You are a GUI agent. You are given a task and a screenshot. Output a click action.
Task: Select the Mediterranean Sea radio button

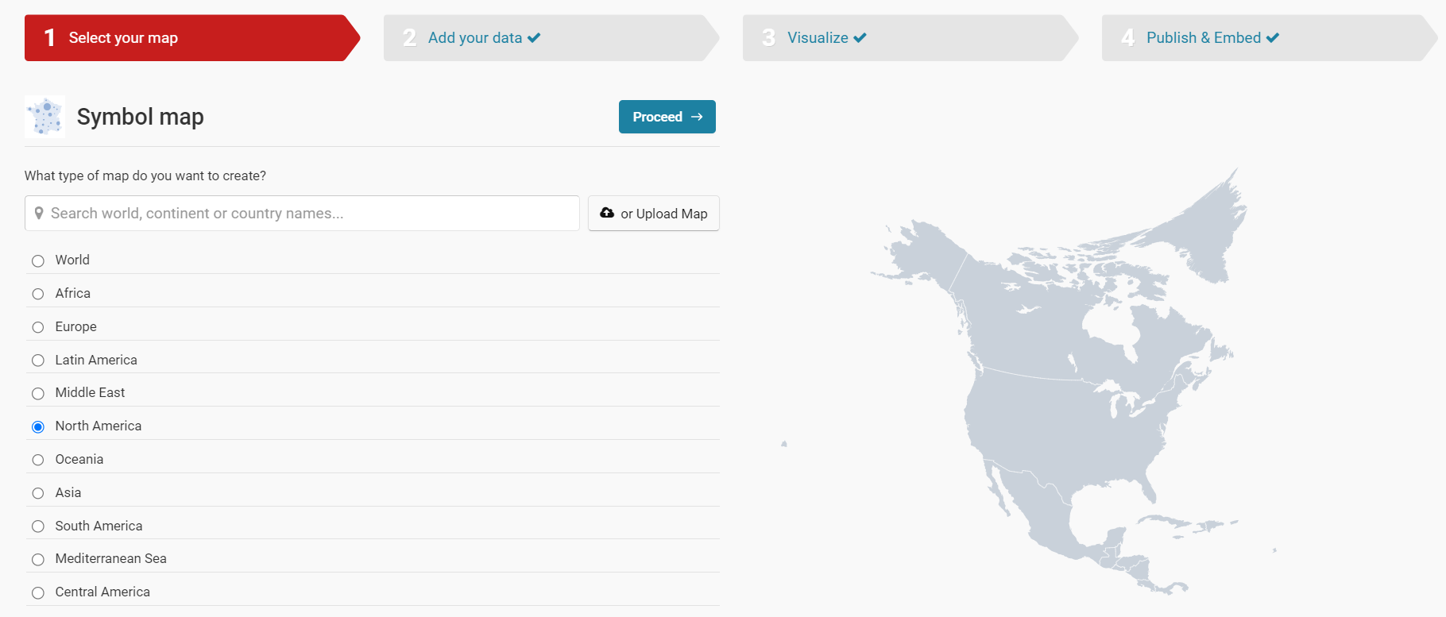[38, 560]
